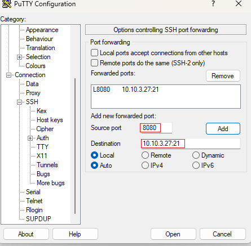
Task: Select the Host keys category
Action: point(50,120)
